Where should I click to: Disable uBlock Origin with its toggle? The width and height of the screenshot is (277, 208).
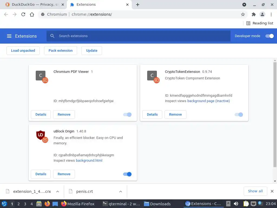pyautogui.click(x=127, y=174)
